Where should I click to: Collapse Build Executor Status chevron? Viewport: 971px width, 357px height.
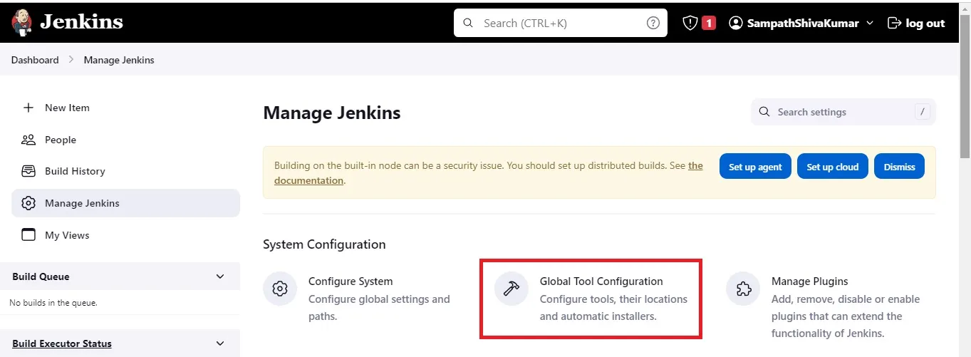tap(220, 343)
